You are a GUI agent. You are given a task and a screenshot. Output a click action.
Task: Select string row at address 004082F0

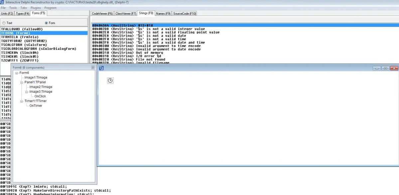(245, 39)
